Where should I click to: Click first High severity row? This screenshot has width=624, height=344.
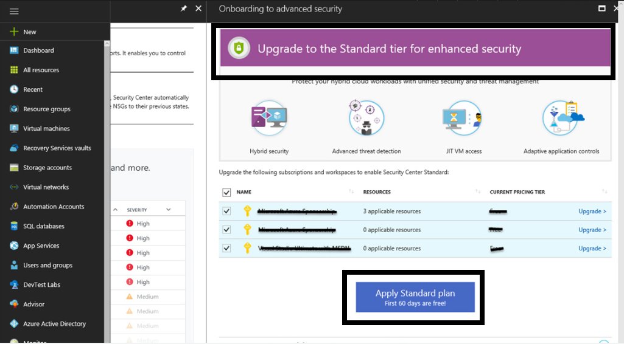coord(148,224)
